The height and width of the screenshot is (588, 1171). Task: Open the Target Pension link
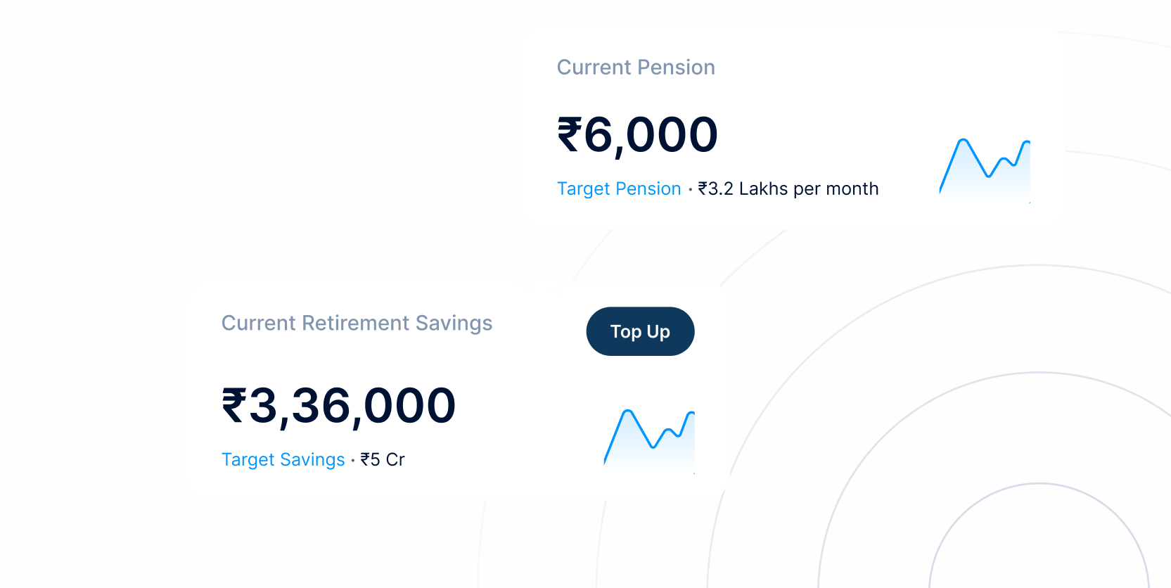point(619,188)
